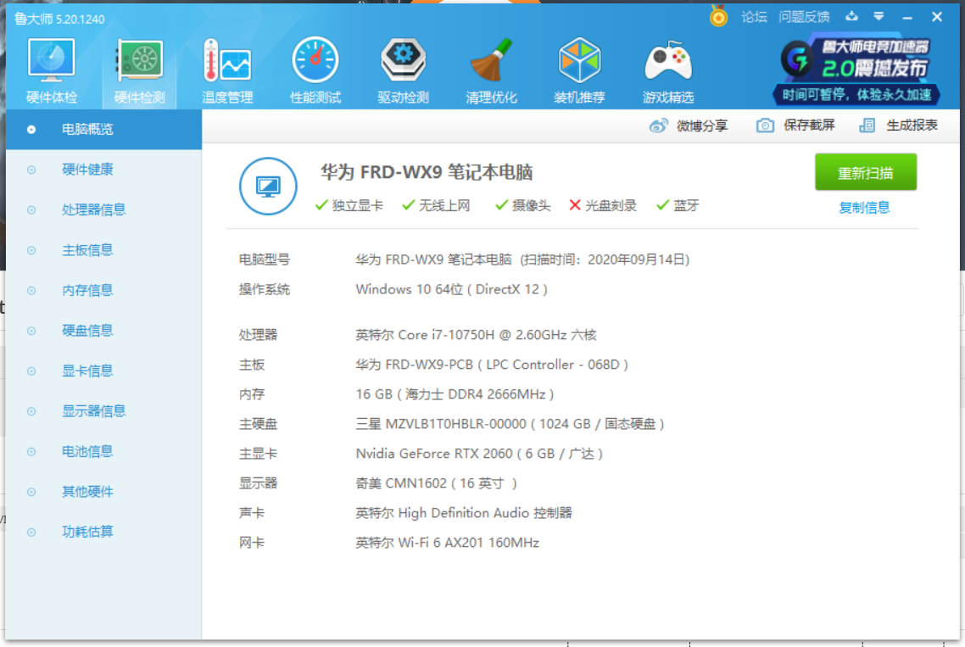
Task: Click the 蓝牙 check mark item
Action: point(678,205)
